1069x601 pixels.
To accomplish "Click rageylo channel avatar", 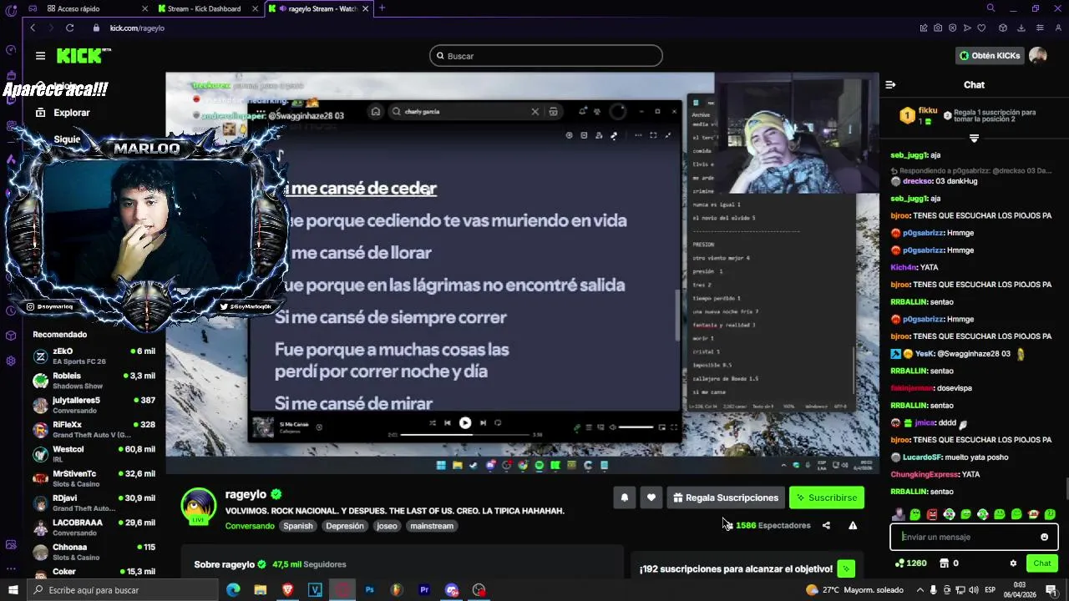I will pyautogui.click(x=199, y=506).
